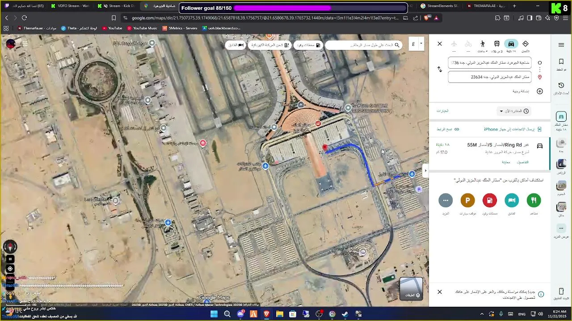Click the search along route field

click(364, 45)
